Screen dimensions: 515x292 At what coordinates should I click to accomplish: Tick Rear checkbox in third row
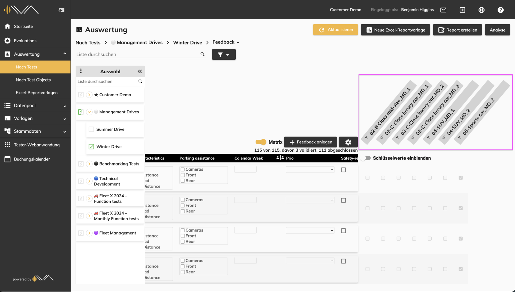point(183,241)
